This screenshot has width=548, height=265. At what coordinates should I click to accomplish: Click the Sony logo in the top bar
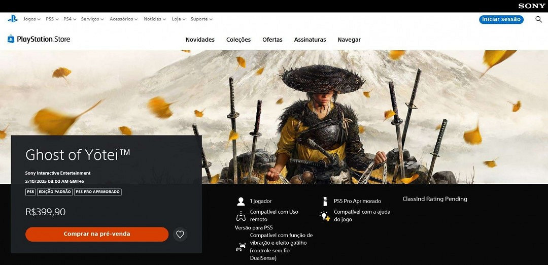[x=532, y=6]
